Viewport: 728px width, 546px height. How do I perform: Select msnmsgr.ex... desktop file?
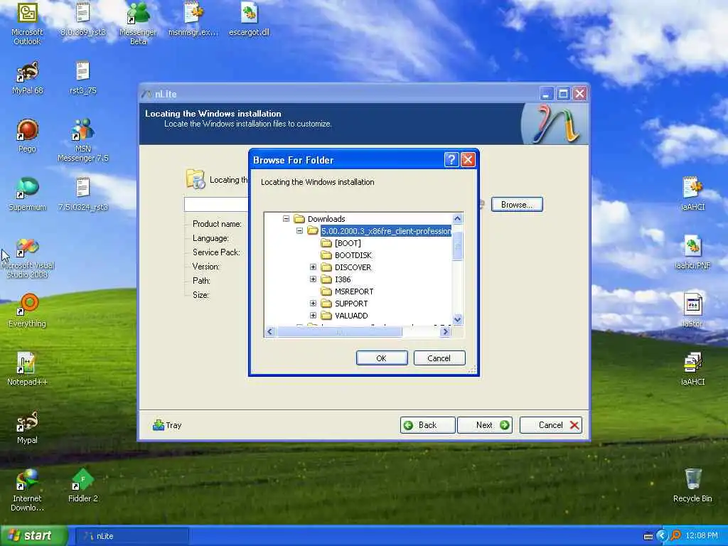tap(193, 19)
